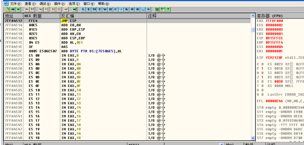
Task: Run the program with the play icon
Action: (27, 9)
